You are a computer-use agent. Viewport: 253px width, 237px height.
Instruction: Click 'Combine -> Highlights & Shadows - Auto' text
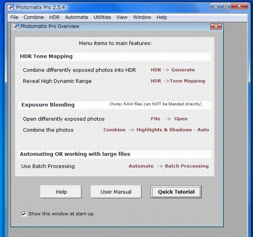pyautogui.click(x=156, y=130)
